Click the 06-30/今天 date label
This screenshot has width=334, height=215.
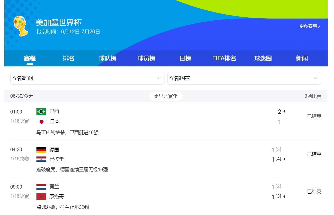click(x=22, y=96)
